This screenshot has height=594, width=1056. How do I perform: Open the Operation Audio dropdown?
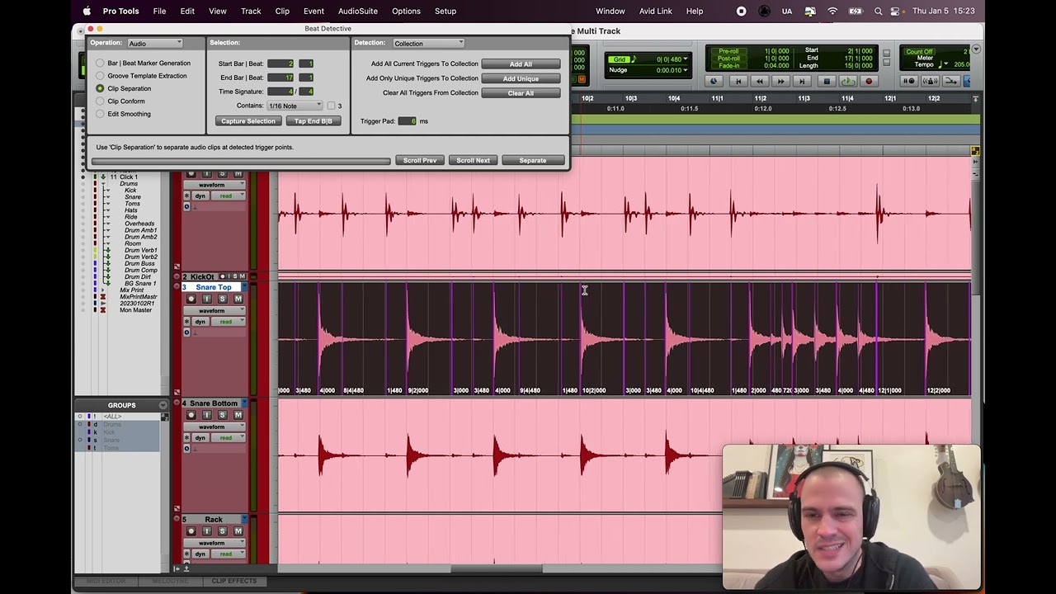click(x=154, y=43)
